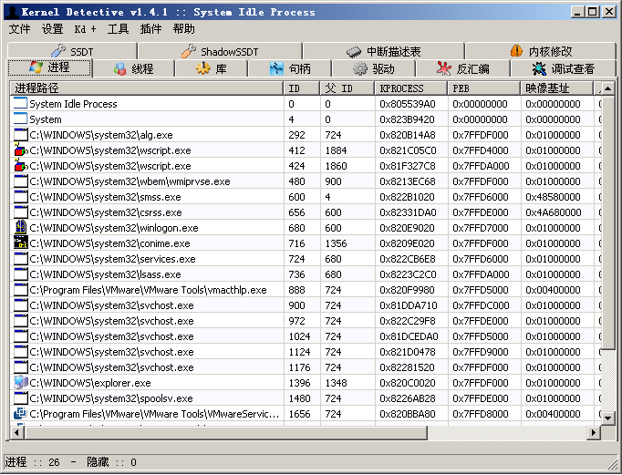Click the Kernel Detective title bar icon
Image resolution: width=622 pixels, height=475 pixels.
12,12
